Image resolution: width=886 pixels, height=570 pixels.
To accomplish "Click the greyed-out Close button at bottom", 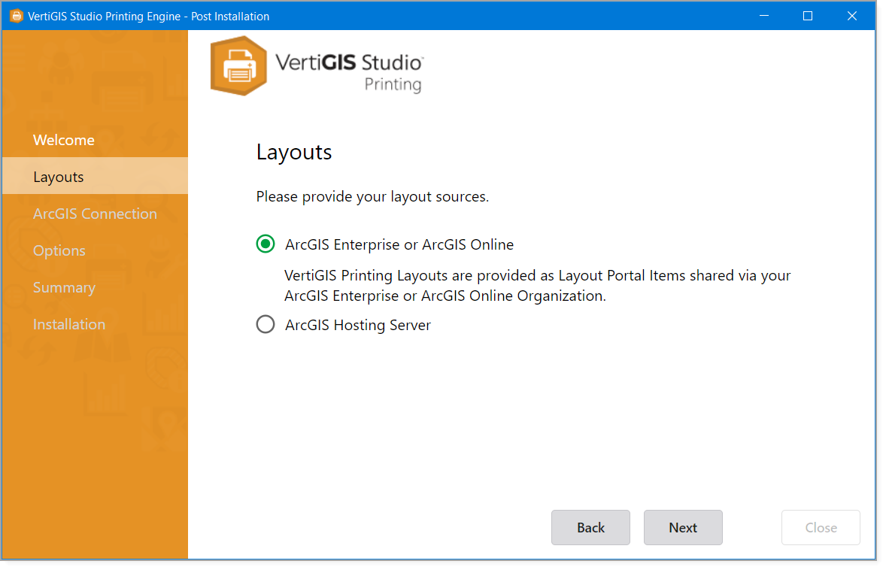I will (x=821, y=527).
